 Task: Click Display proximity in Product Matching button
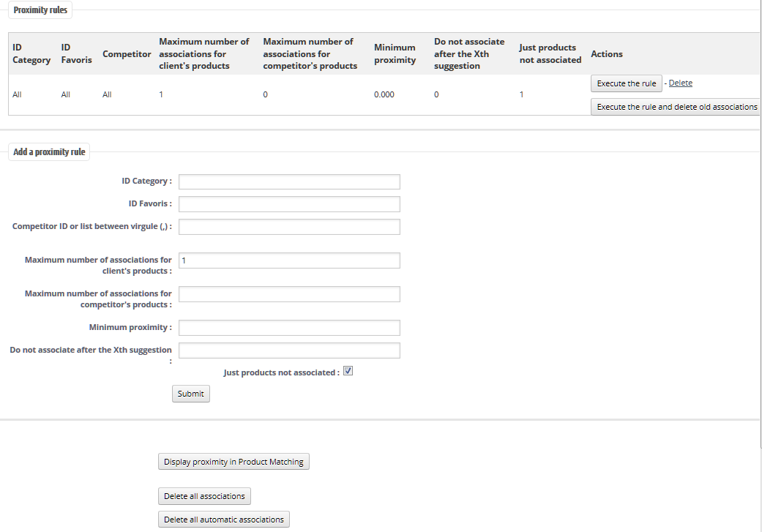(234, 462)
